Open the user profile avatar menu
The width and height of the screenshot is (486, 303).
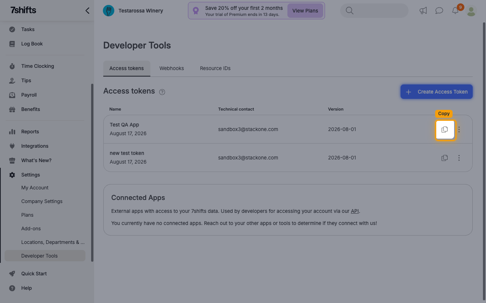coord(471,11)
